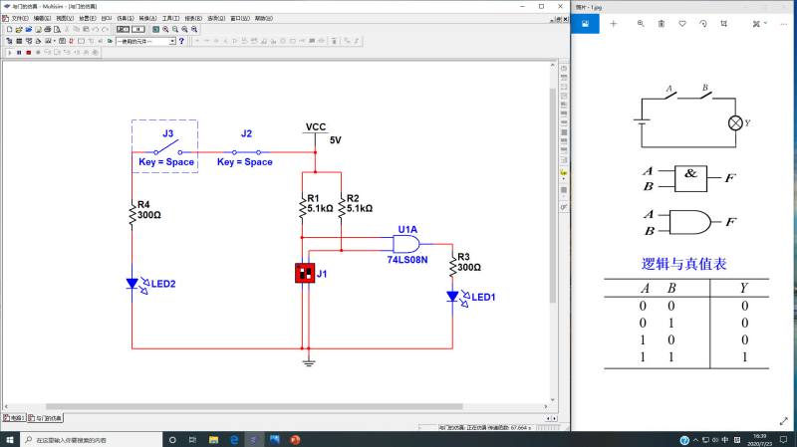Open the in-use components list dropdown
This screenshot has height=447, width=797.
(146, 41)
